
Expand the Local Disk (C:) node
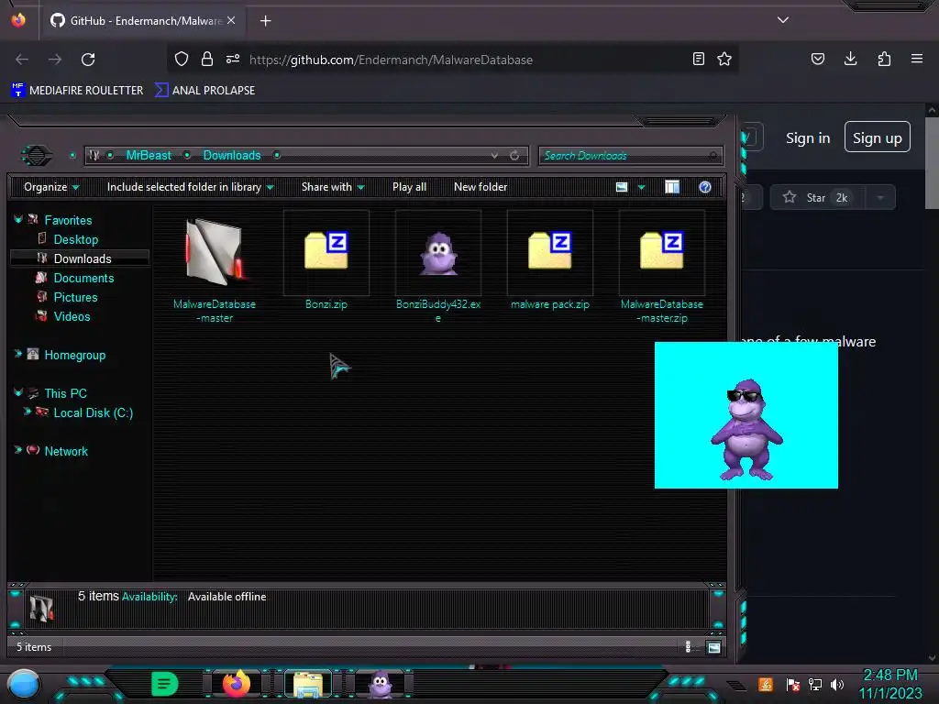[x=27, y=412]
